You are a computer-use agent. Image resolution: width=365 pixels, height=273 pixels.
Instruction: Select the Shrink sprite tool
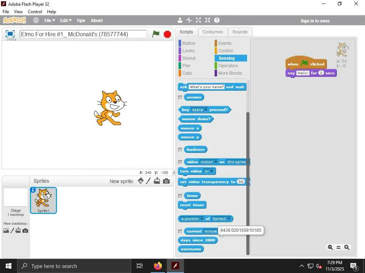pos(207,20)
